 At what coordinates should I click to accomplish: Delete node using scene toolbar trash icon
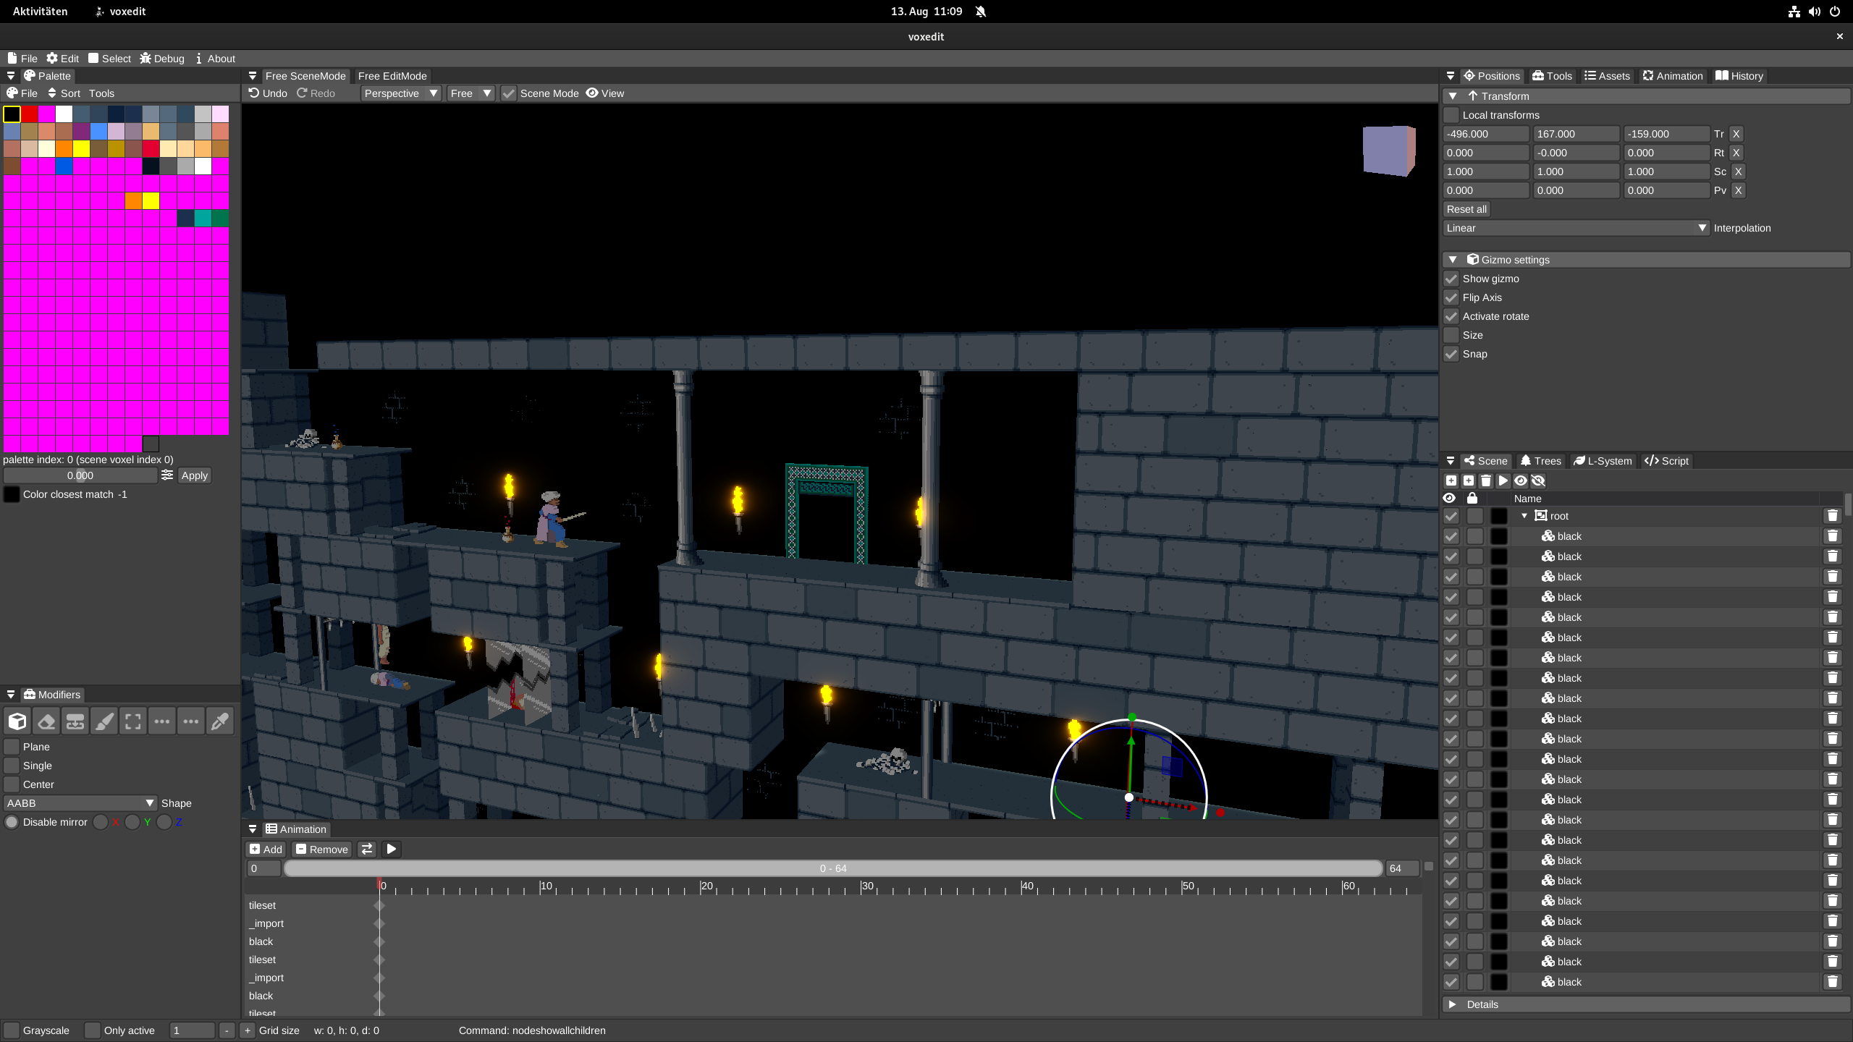[1486, 480]
